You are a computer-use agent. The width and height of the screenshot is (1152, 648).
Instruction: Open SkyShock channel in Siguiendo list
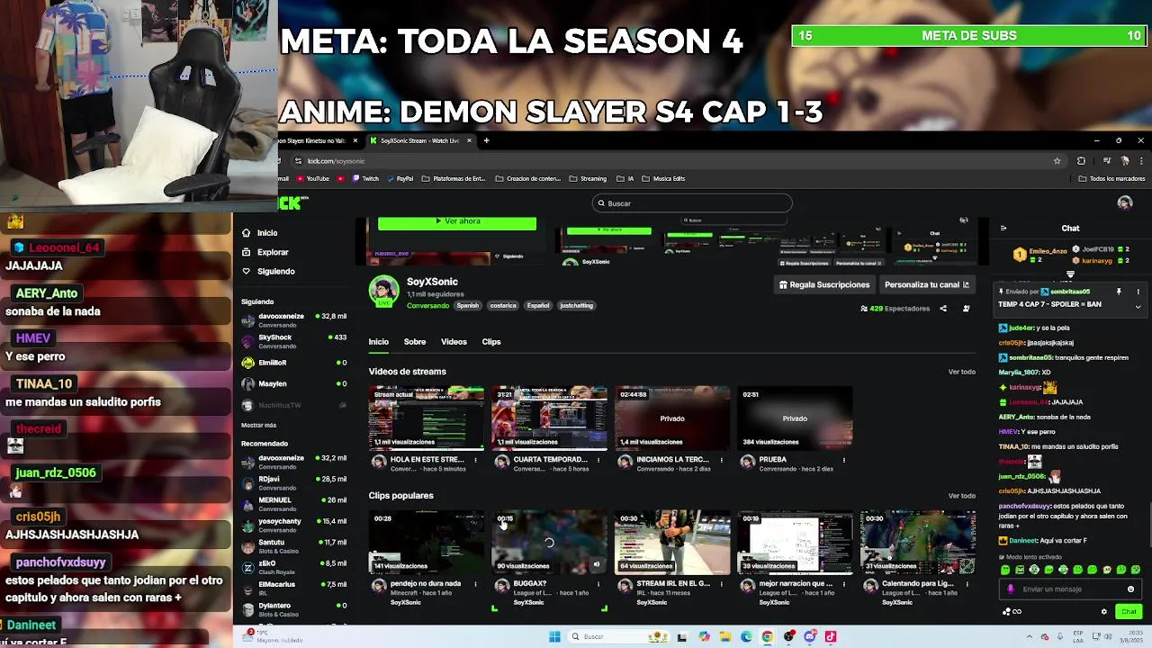[293, 341]
